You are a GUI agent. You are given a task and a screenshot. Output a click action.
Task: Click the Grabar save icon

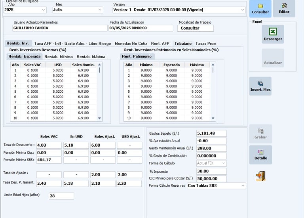click(x=260, y=134)
